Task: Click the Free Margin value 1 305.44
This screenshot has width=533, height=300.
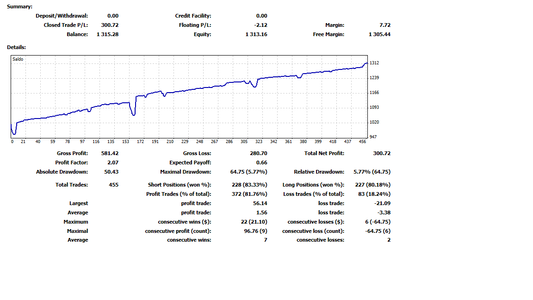Action: 379,34
